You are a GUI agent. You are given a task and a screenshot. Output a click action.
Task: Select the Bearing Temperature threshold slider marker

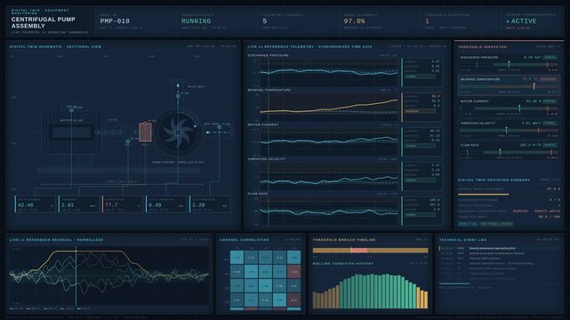coord(534,86)
